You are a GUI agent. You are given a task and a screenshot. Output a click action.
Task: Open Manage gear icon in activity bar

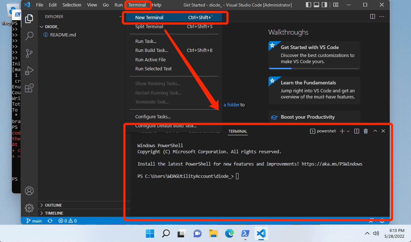[x=29, y=208]
